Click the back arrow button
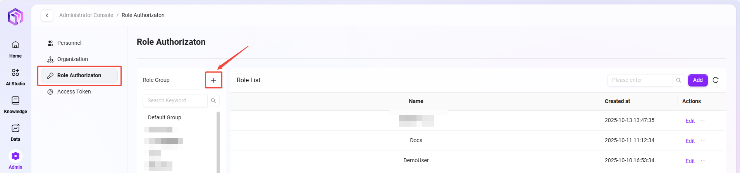Viewport: 740px width, 173px height. click(47, 15)
